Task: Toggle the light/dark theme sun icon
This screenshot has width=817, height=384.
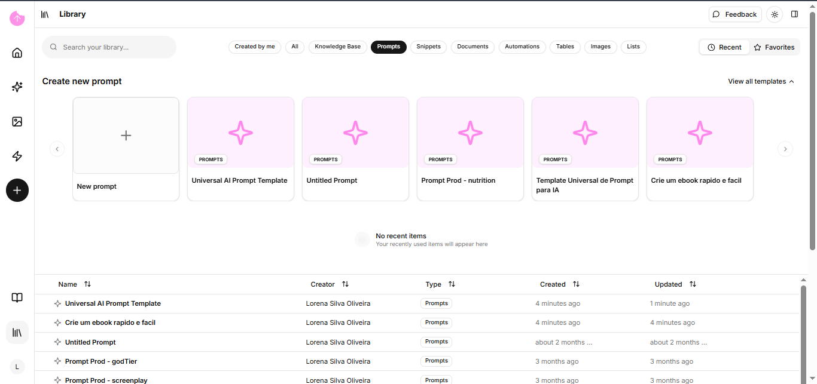Action: pos(775,14)
